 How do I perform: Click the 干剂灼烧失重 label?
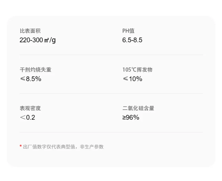click(35, 70)
